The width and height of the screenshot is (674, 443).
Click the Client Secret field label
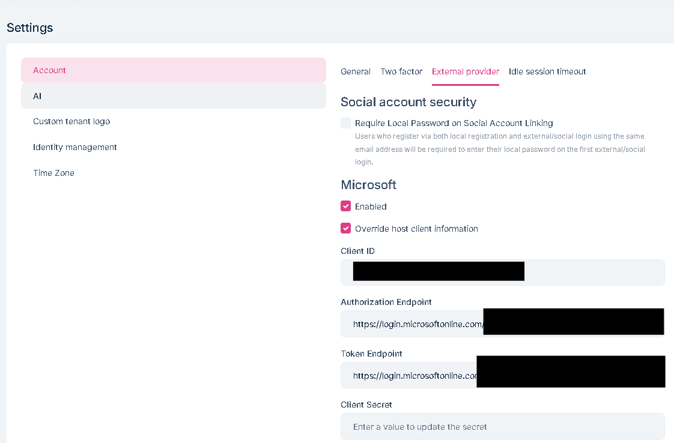[366, 405]
